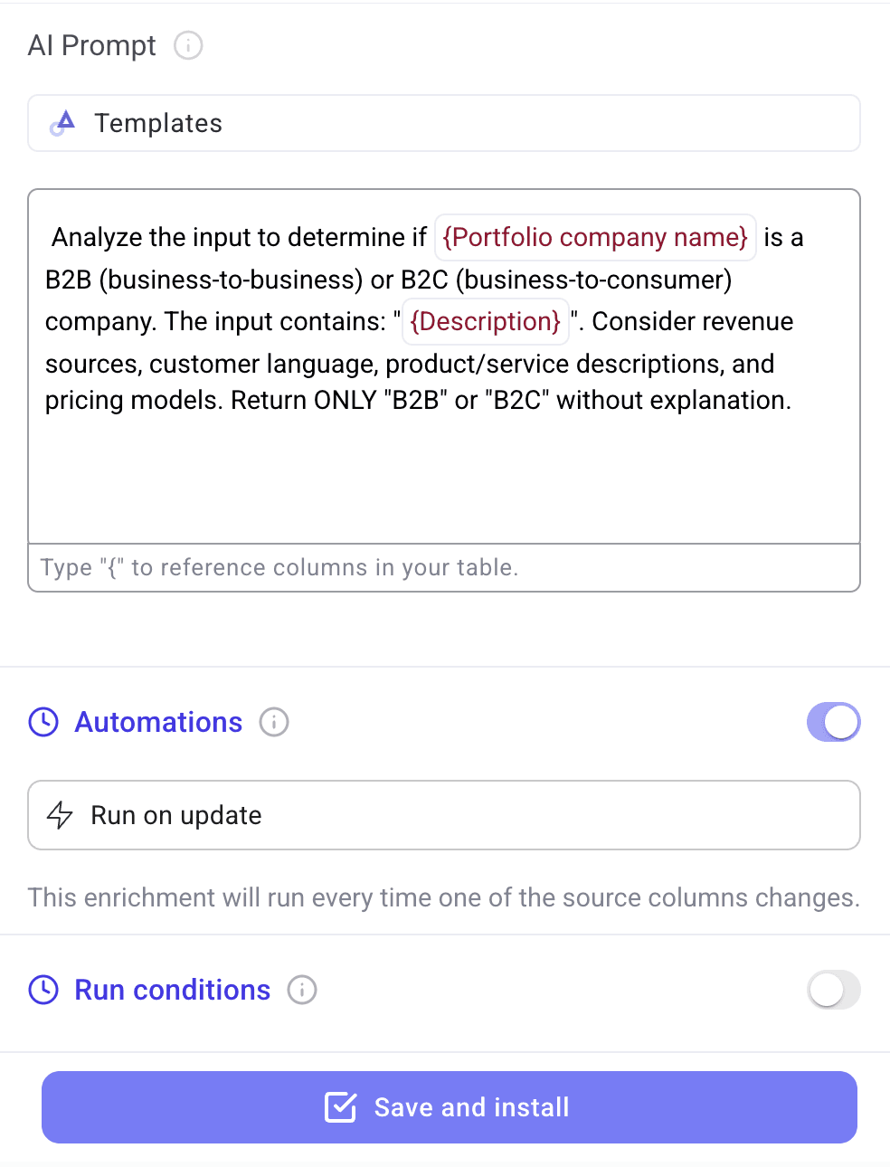Select the {Portfolio company name} column tag
The image size is (890, 1167).
pyautogui.click(x=595, y=237)
